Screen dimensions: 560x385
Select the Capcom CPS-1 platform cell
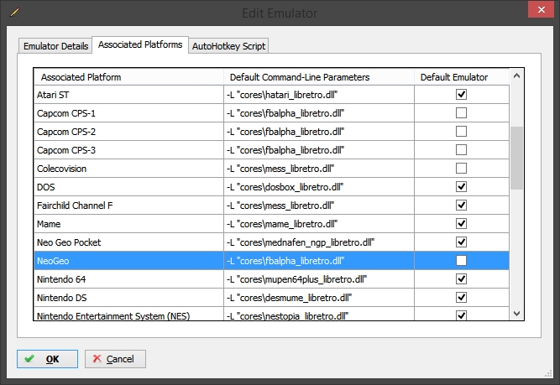click(x=129, y=113)
